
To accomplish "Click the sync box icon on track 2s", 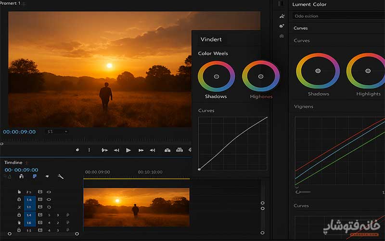I will (40, 191).
